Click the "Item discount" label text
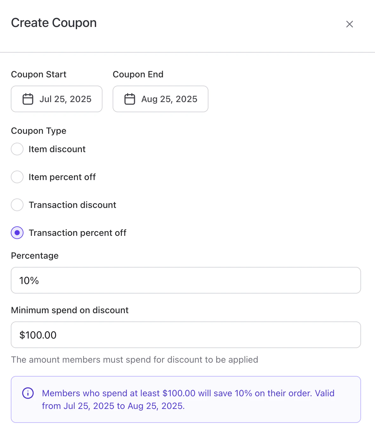Viewport: 375px width, 440px height. tap(57, 149)
